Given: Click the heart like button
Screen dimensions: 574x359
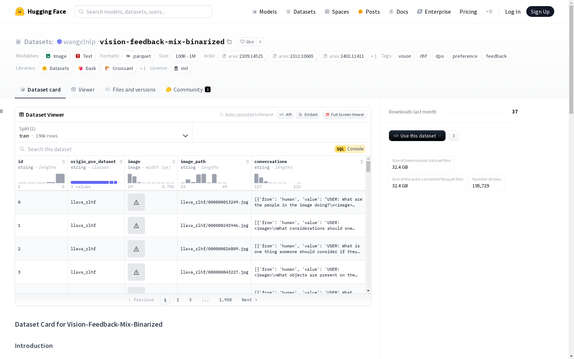Looking at the screenshot, I should coord(247,42).
